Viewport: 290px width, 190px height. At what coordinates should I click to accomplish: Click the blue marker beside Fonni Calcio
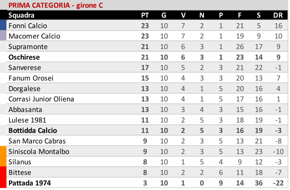3,25
